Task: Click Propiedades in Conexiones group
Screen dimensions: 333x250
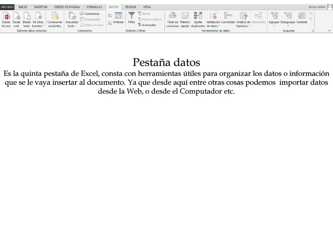Action: [x=90, y=19]
